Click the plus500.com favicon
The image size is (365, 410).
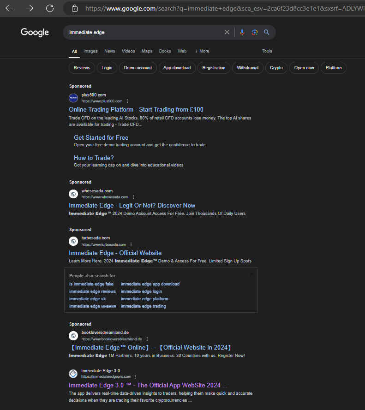tap(73, 98)
